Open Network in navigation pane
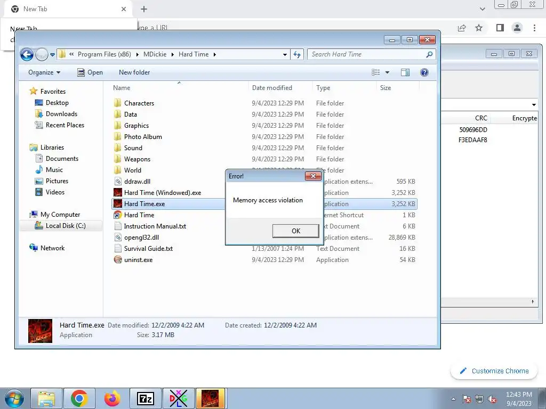546x409 pixels. [x=52, y=248]
